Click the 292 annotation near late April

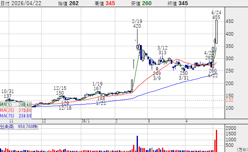point(209,57)
